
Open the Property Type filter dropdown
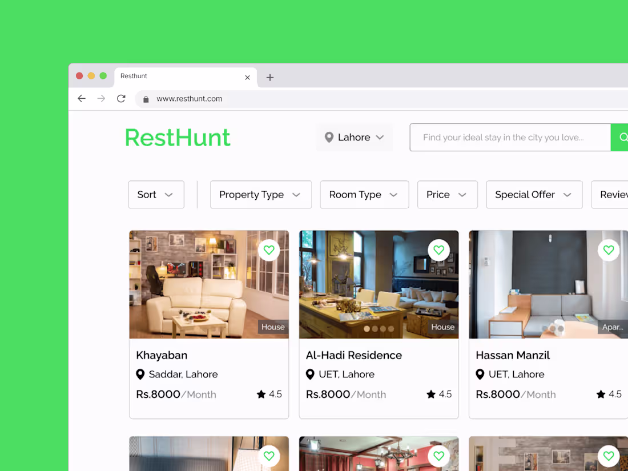coord(260,194)
